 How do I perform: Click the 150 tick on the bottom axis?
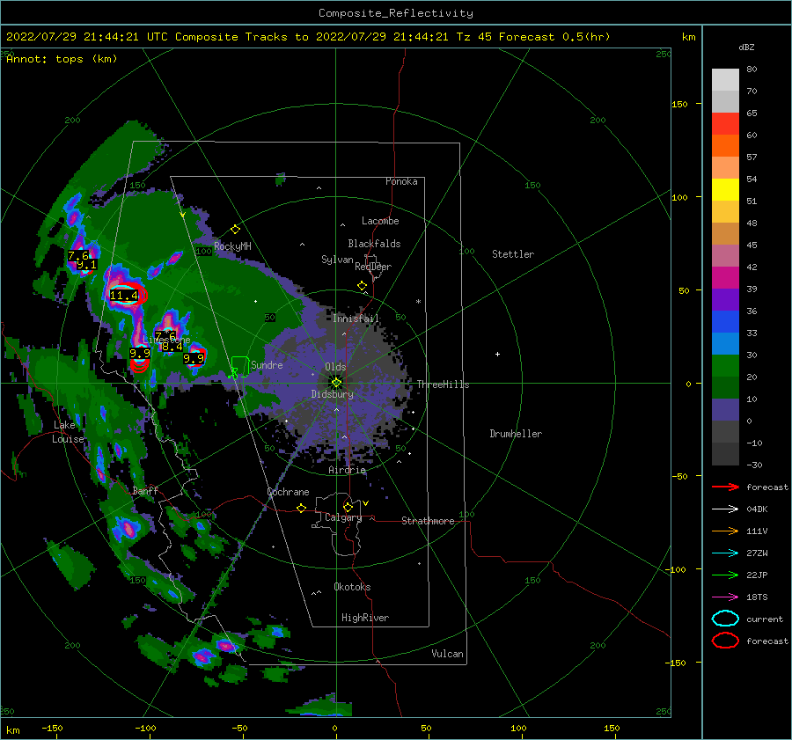612,728
